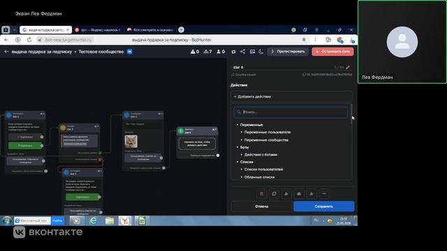
Task: Click the fifth icon in the step panel bottom row
Action: point(312,194)
